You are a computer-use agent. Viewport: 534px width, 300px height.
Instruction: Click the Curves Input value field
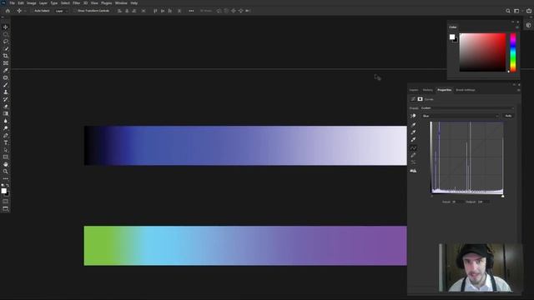click(x=456, y=202)
